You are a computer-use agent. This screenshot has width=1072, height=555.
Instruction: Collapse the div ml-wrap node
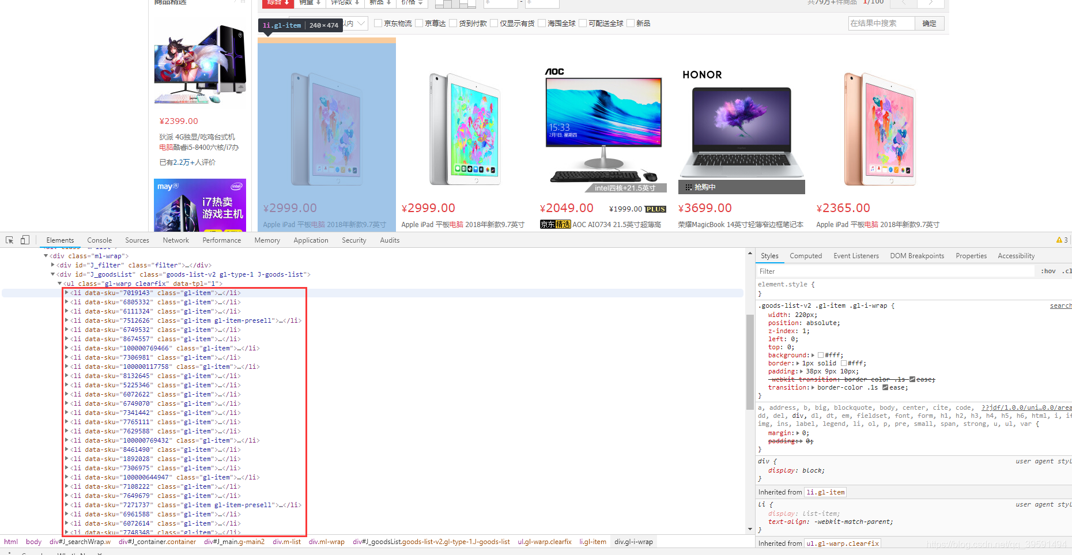click(46, 256)
